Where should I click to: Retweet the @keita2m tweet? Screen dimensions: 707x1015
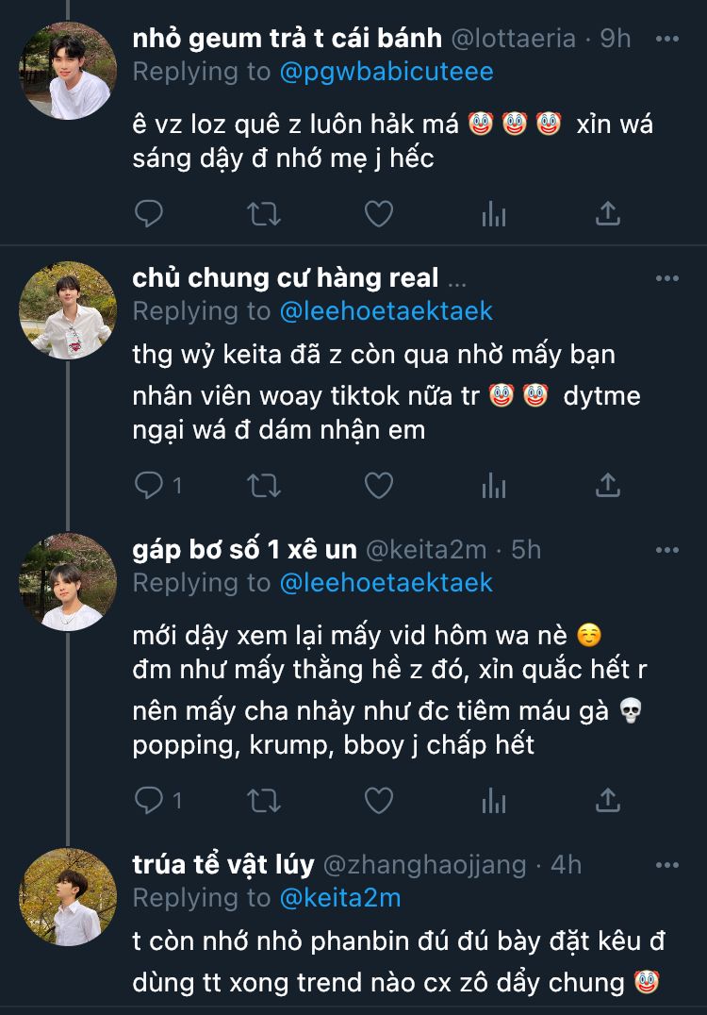coord(263,801)
